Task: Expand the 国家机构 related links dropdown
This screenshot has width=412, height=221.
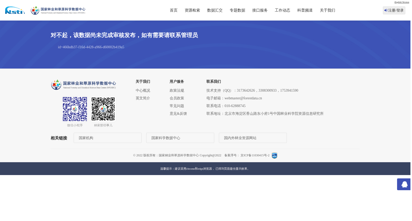Action: (x=108, y=138)
